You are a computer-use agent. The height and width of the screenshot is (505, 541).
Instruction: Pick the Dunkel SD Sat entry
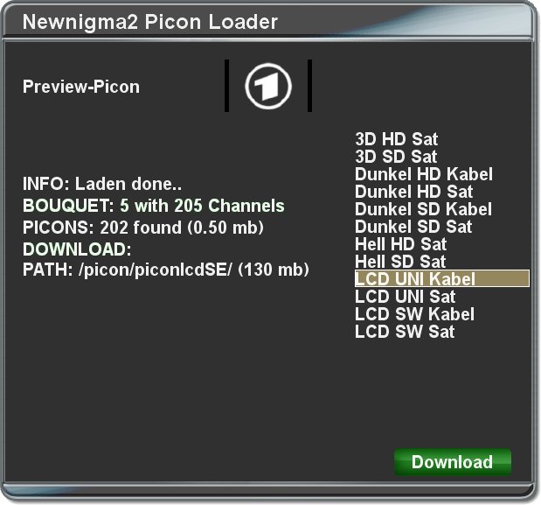click(x=441, y=227)
